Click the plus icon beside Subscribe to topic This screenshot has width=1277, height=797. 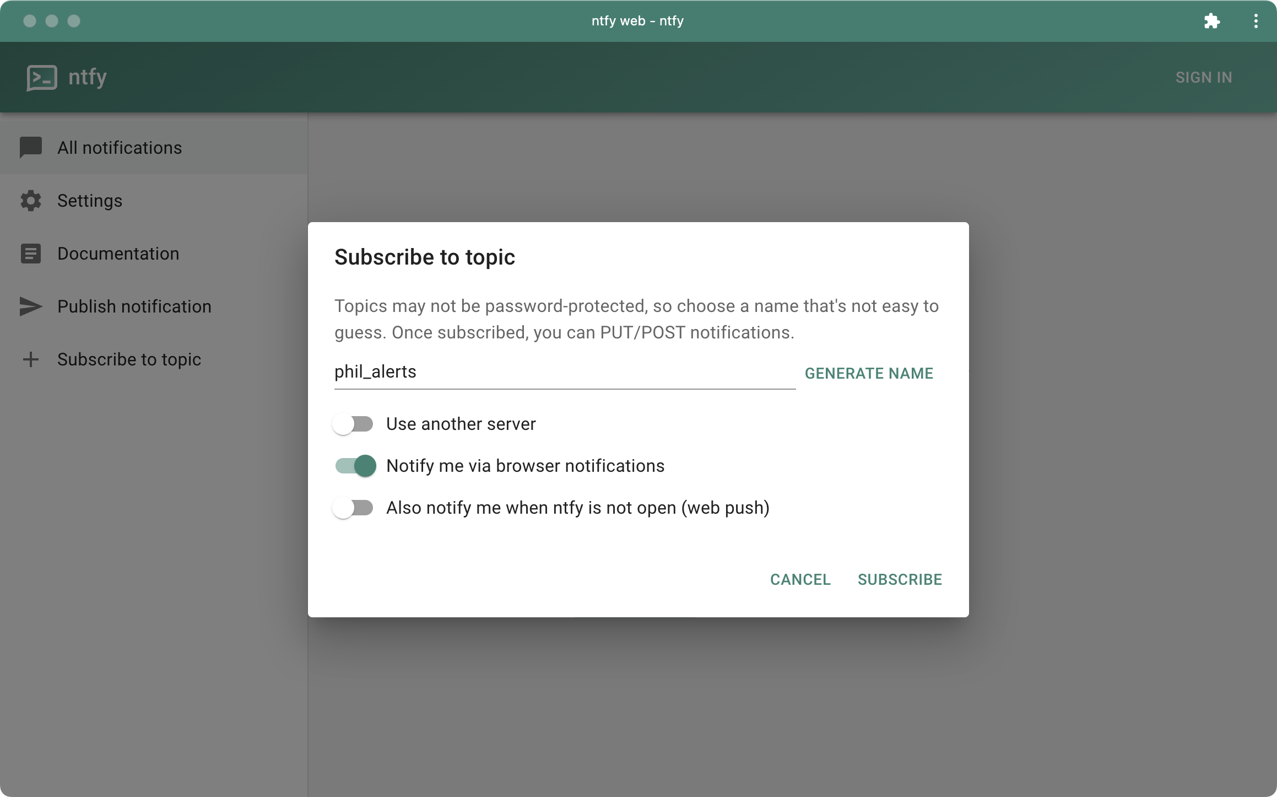(x=31, y=359)
